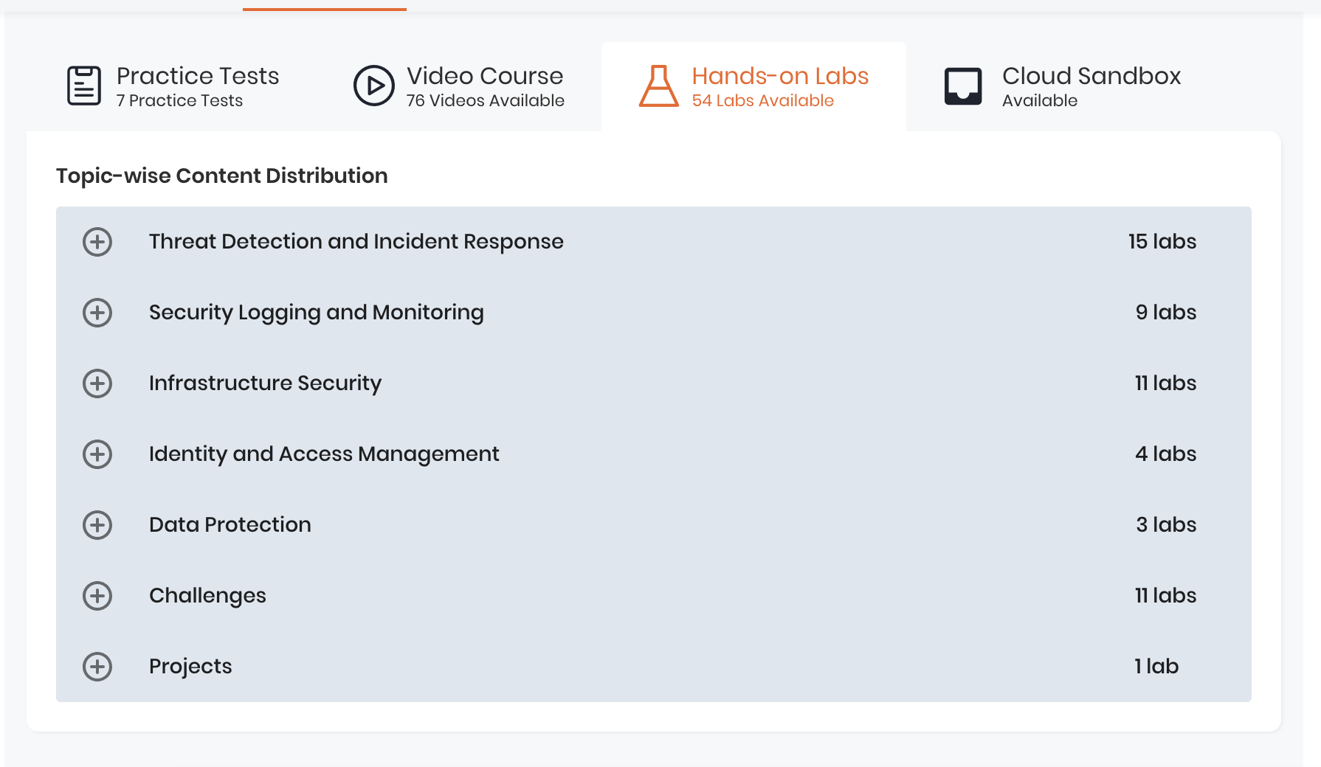Click Infrastructure Security title
The image size is (1321, 767).
(x=266, y=383)
